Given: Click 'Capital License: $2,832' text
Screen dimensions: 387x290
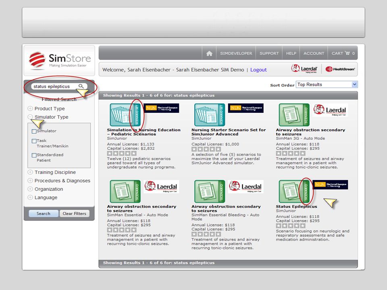Looking at the screenshot, I should coord(131,149).
